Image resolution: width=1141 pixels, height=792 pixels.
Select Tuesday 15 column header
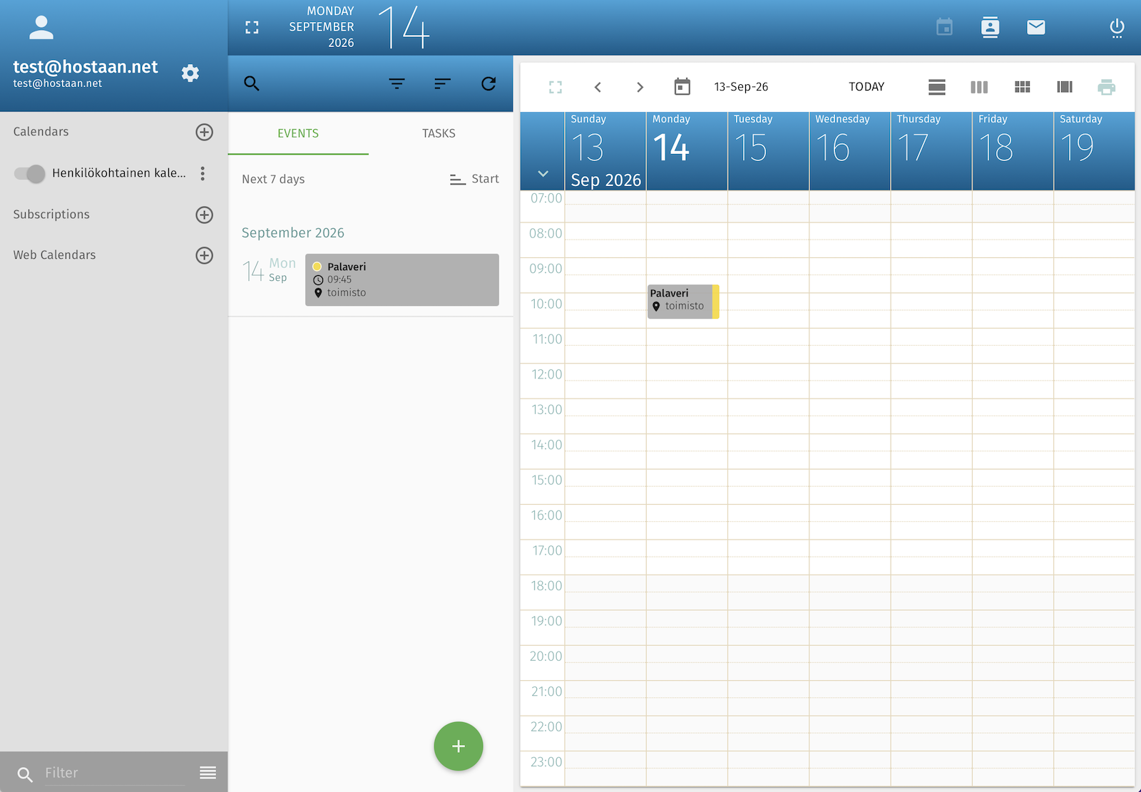pyautogui.click(x=768, y=150)
